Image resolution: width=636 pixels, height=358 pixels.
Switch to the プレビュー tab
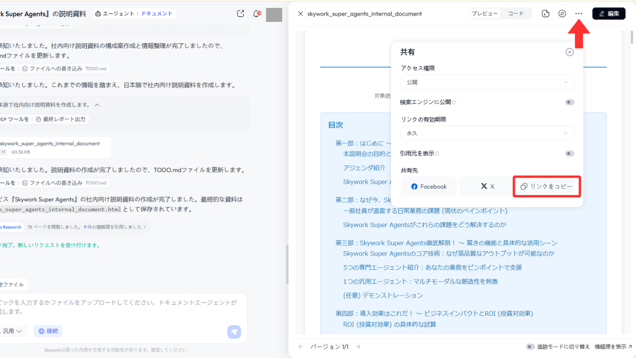485,14
